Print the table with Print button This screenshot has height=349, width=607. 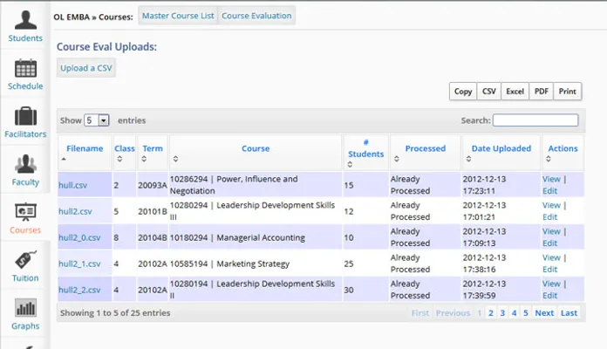pos(567,92)
